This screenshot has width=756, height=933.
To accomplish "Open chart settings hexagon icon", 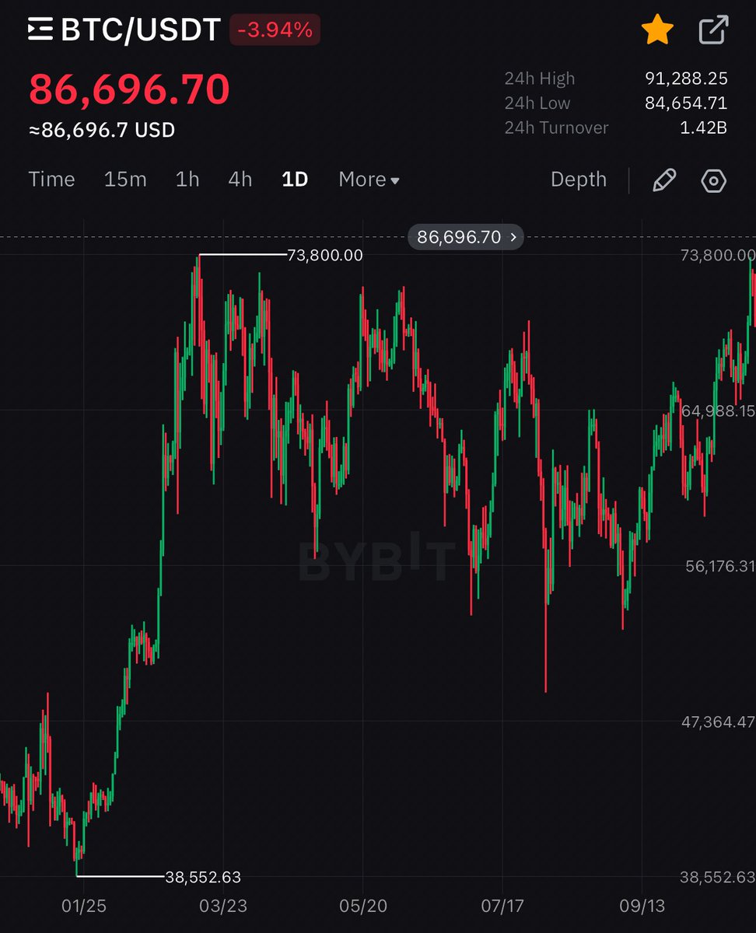I will click(x=713, y=180).
